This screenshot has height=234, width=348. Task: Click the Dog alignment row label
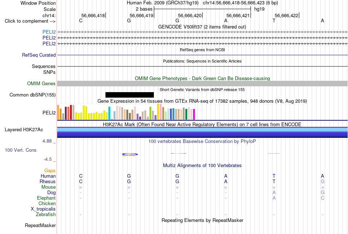[x=52, y=193]
